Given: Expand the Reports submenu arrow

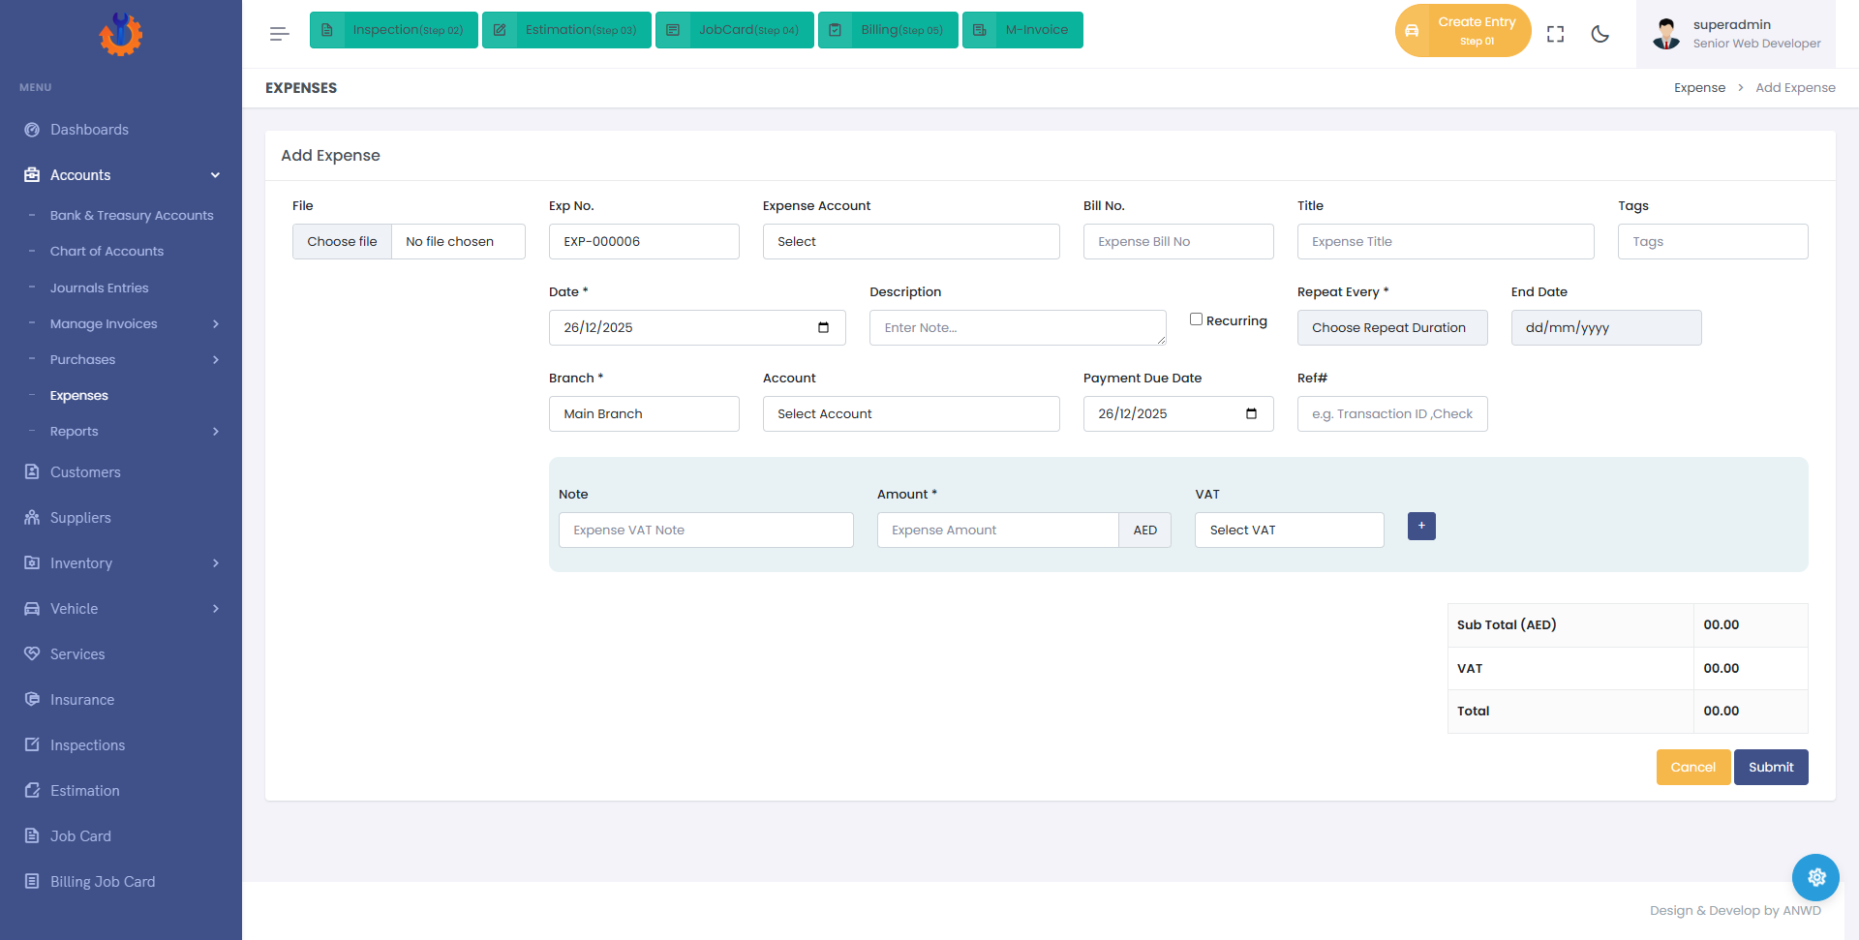Looking at the screenshot, I should click(215, 431).
